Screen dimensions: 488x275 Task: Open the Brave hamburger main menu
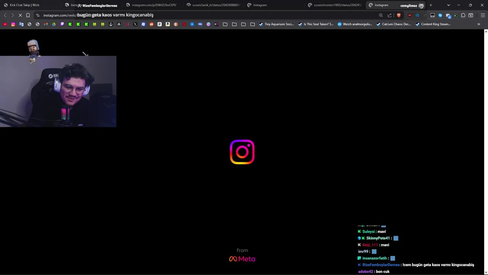pyautogui.click(x=483, y=15)
